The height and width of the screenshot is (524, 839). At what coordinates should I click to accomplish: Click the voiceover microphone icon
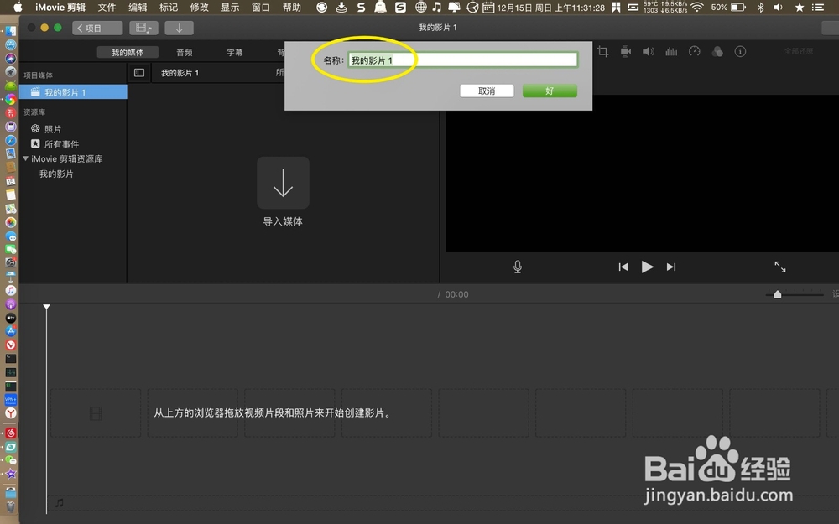[518, 267]
